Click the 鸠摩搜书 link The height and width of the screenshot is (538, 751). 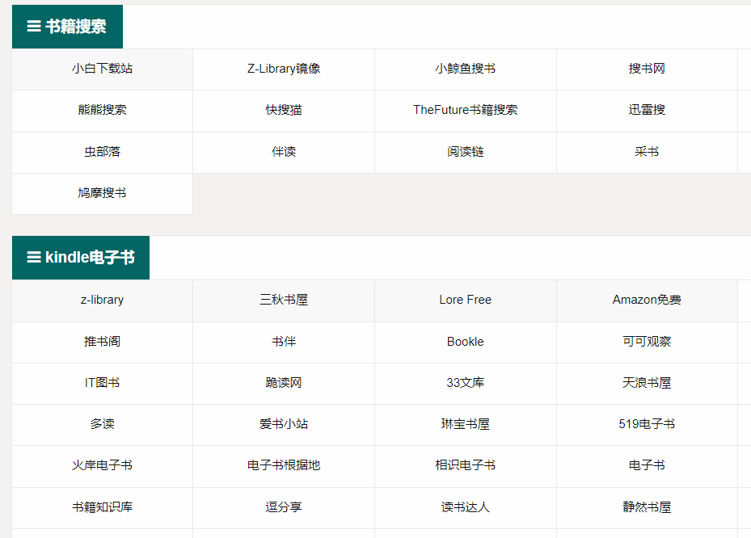click(102, 193)
